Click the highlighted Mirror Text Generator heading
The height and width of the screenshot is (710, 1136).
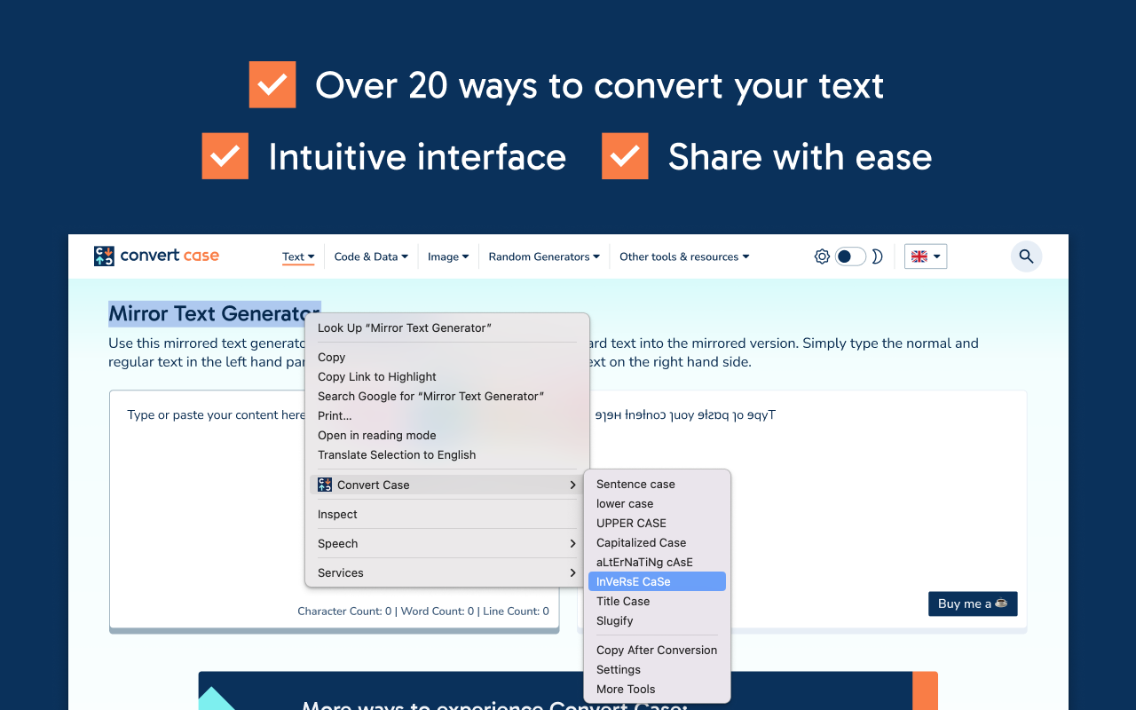pyautogui.click(x=214, y=313)
